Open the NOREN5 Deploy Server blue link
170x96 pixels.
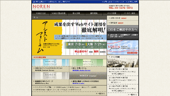tap(82, 70)
